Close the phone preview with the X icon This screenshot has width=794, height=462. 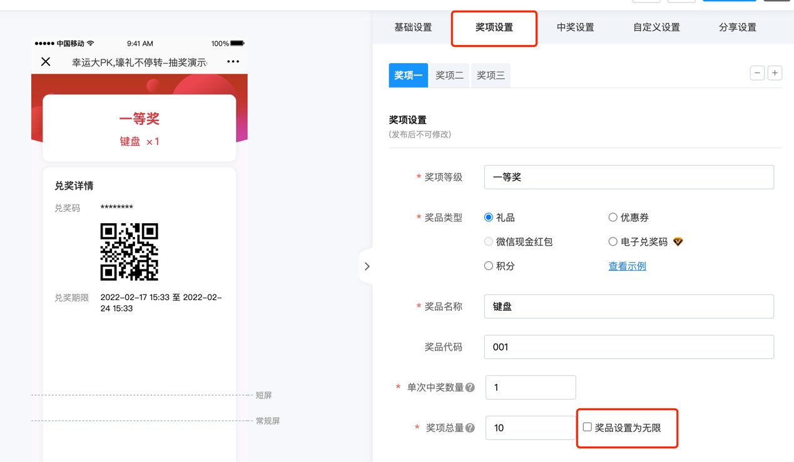coord(46,62)
